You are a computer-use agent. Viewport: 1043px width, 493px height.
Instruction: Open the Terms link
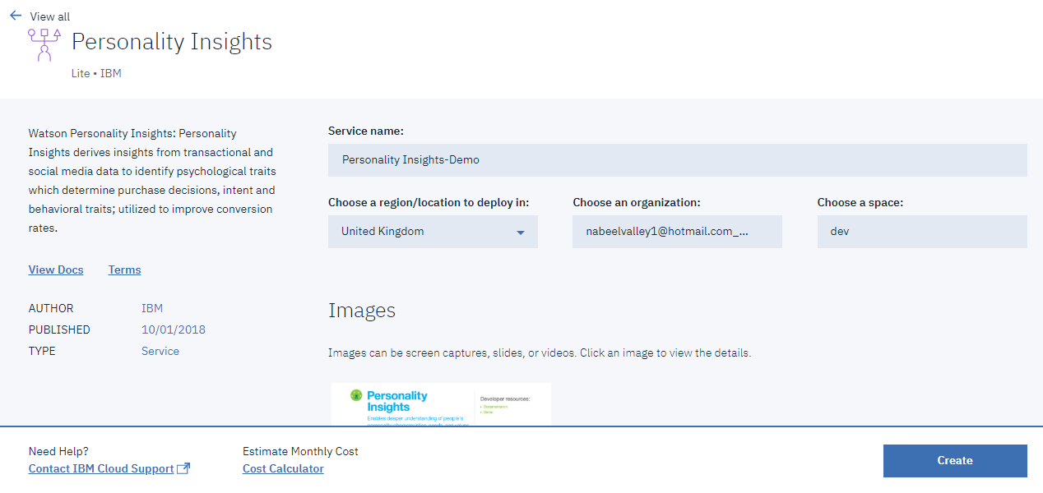pos(124,270)
